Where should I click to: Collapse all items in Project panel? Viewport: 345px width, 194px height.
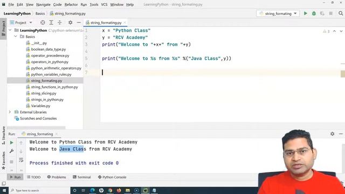pyautogui.click(x=60, y=23)
